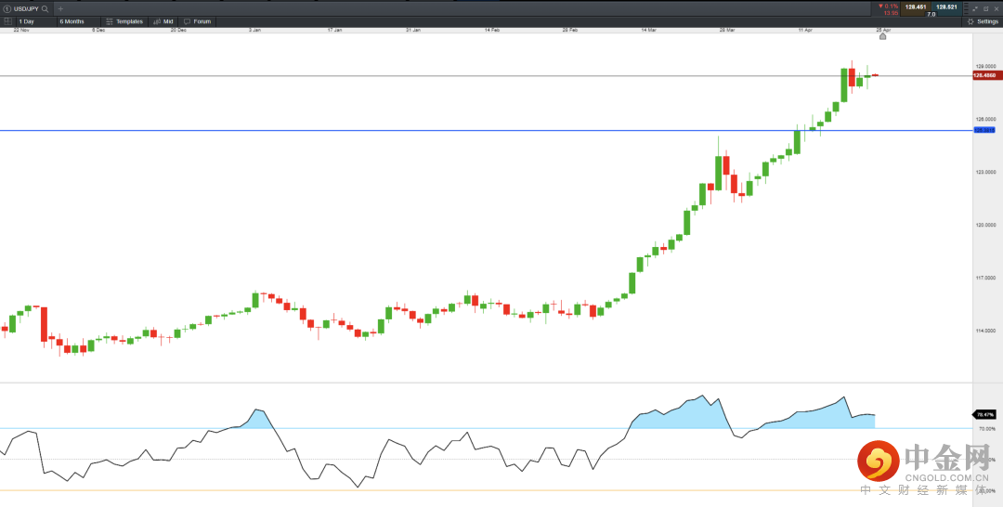This screenshot has width=1003, height=507.
Task: Select the USD/JPY chart tab
Action: click(x=26, y=9)
